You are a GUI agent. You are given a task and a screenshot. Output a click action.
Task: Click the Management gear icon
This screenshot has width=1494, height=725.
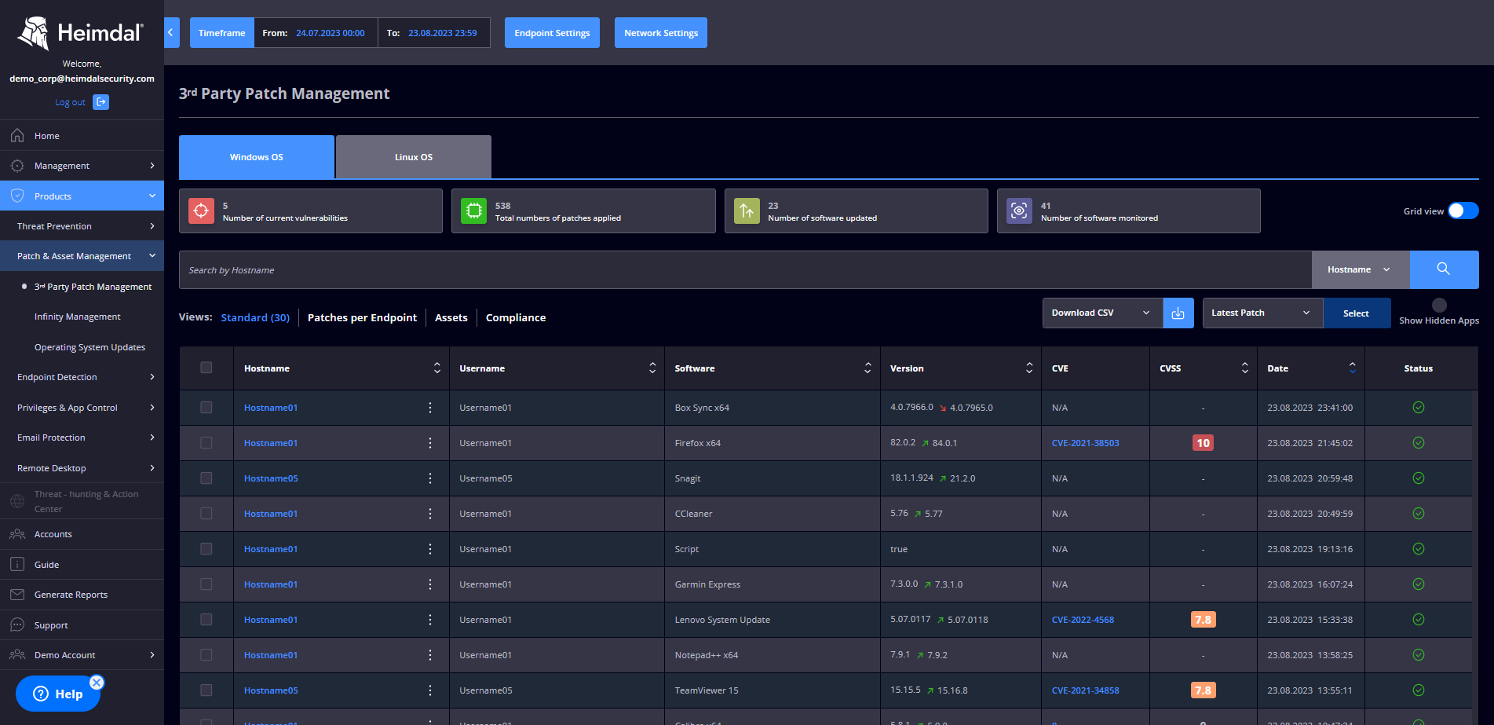[x=17, y=166]
